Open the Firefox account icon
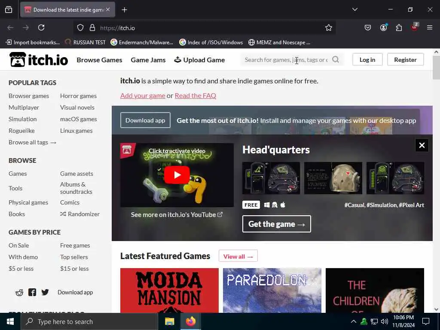 (383, 27)
